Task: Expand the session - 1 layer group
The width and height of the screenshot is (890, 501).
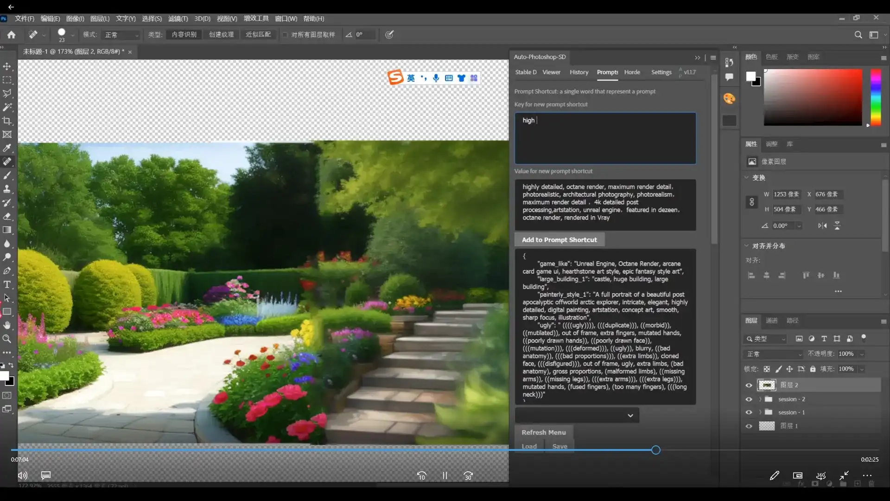Action: pyautogui.click(x=760, y=412)
